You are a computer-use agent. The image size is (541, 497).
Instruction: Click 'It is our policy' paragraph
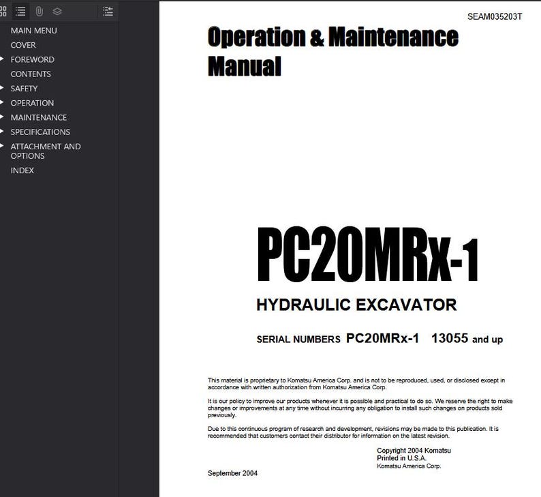[x=360, y=408]
